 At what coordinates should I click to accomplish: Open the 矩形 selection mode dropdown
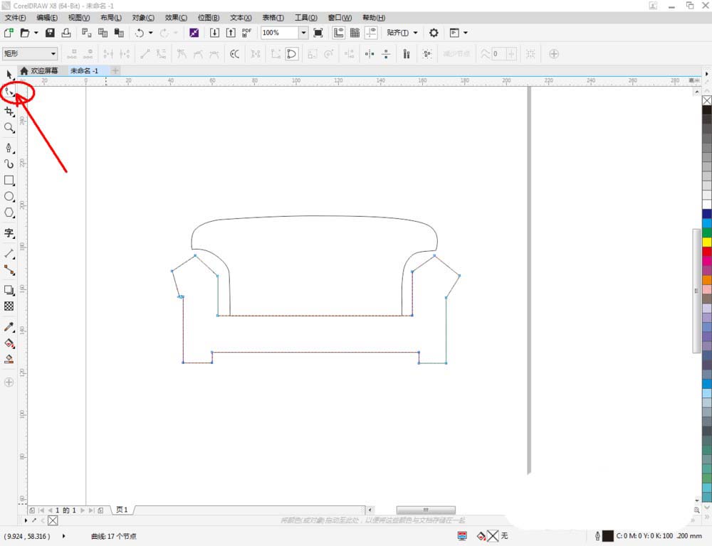53,53
